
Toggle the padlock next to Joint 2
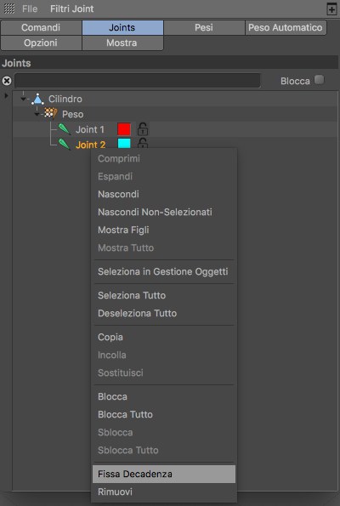click(x=143, y=143)
